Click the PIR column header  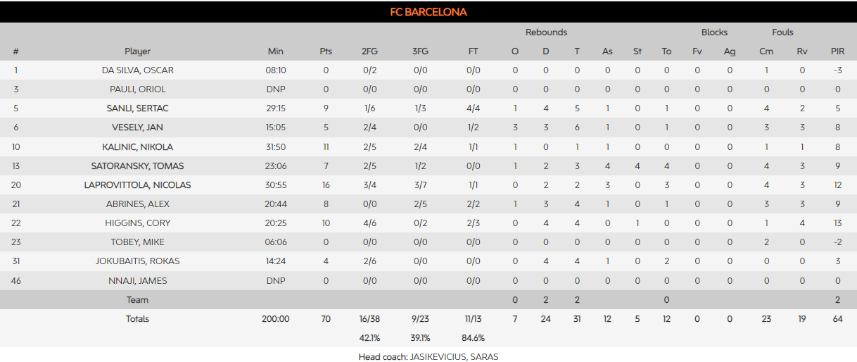pos(837,51)
